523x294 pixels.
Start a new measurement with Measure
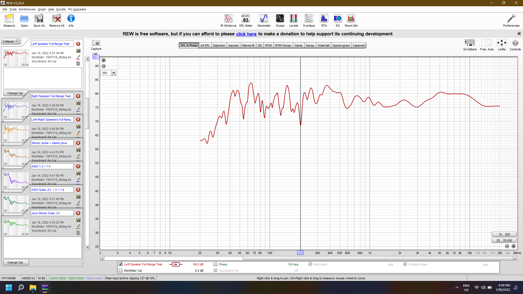[x=9, y=20]
